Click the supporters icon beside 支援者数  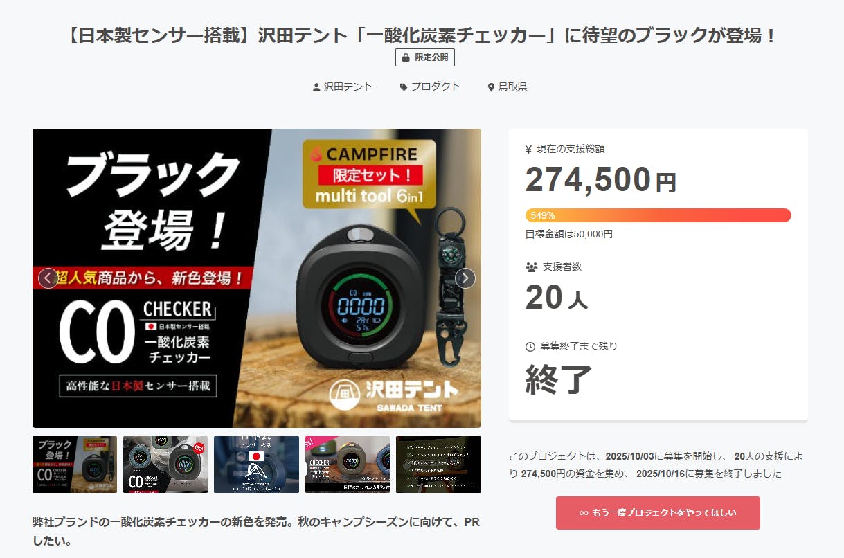pyautogui.click(x=531, y=267)
